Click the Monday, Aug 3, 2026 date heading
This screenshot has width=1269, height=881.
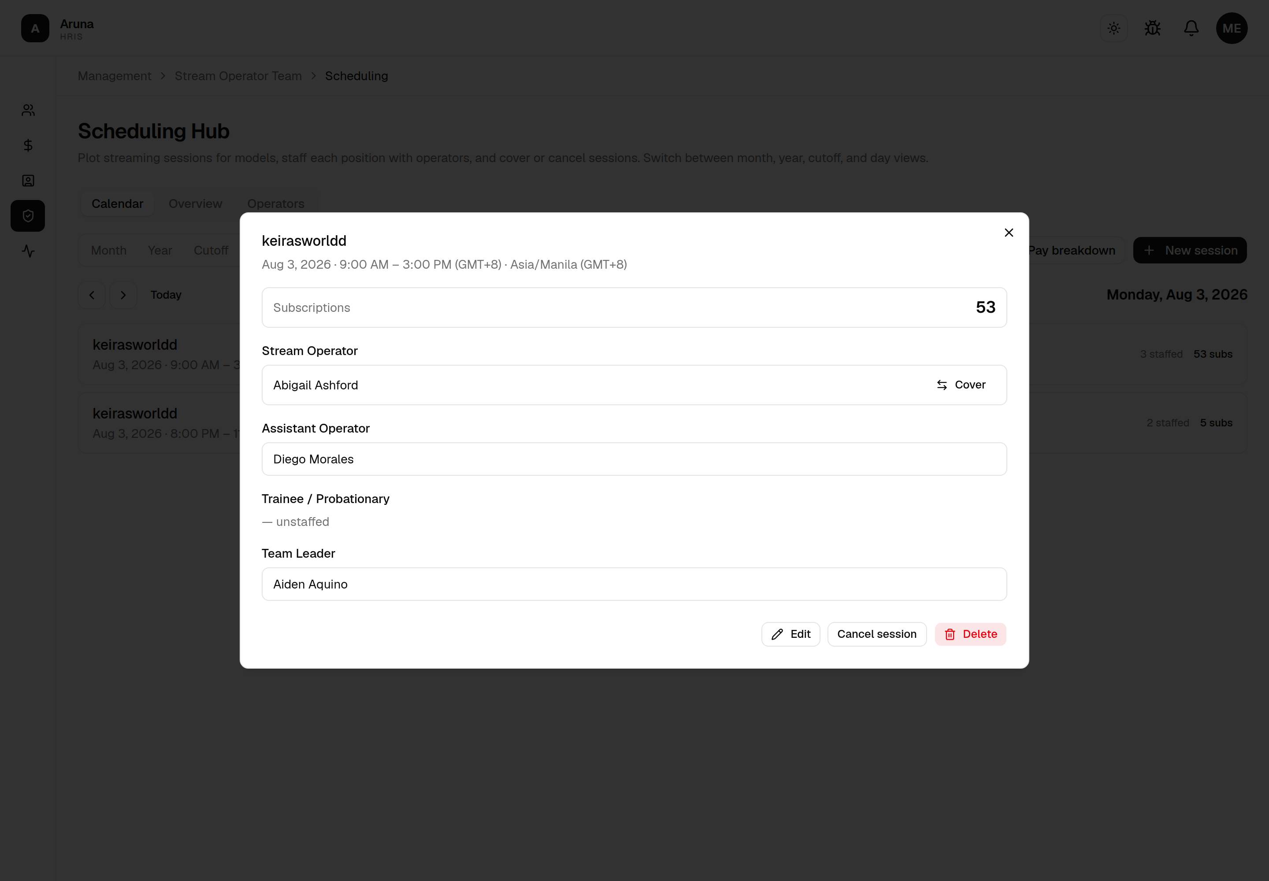1177,295
